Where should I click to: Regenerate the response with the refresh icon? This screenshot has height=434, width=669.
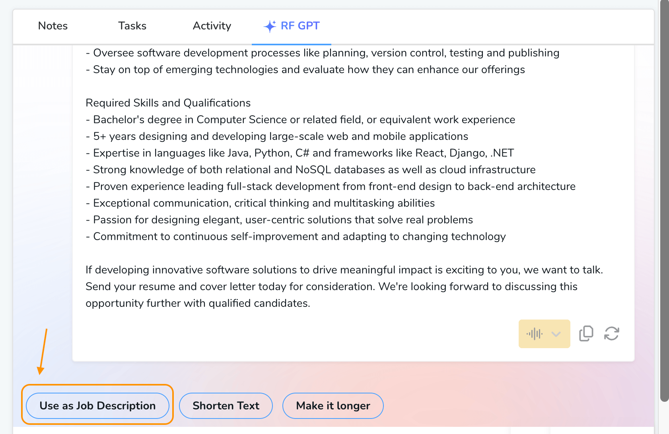click(611, 334)
